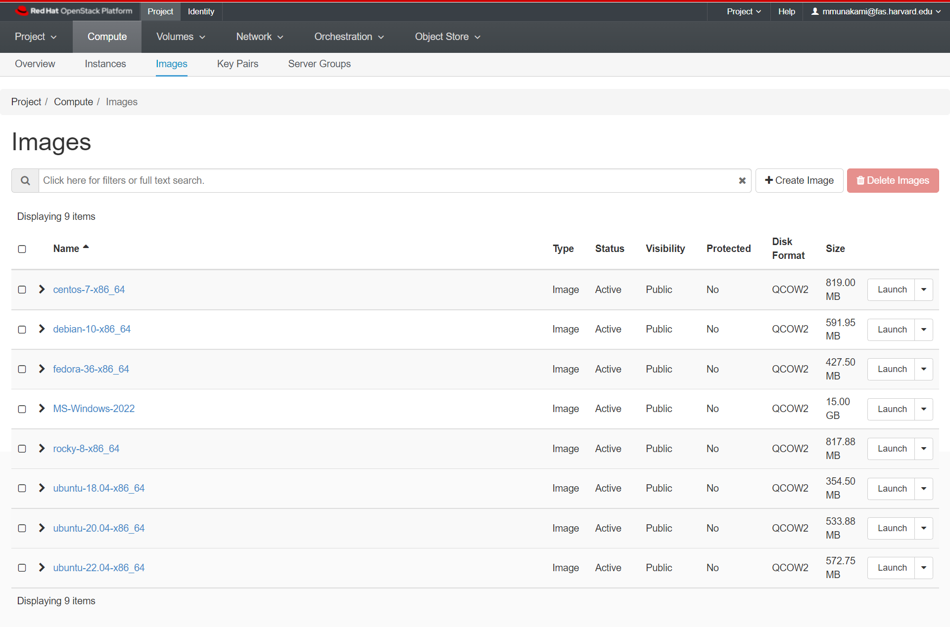
Task: Expand details for the fedora-36-x86_64 row
Action: (42, 369)
